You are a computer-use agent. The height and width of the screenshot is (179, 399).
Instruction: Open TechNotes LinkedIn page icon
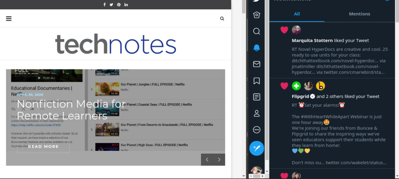pyautogui.click(x=126, y=5)
